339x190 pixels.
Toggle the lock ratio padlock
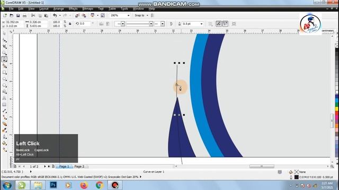point(70,24)
